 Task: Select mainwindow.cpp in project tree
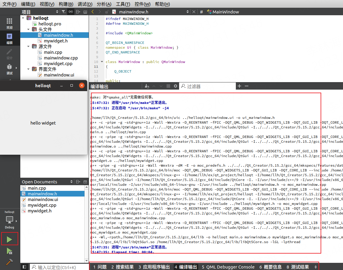coord(61,58)
